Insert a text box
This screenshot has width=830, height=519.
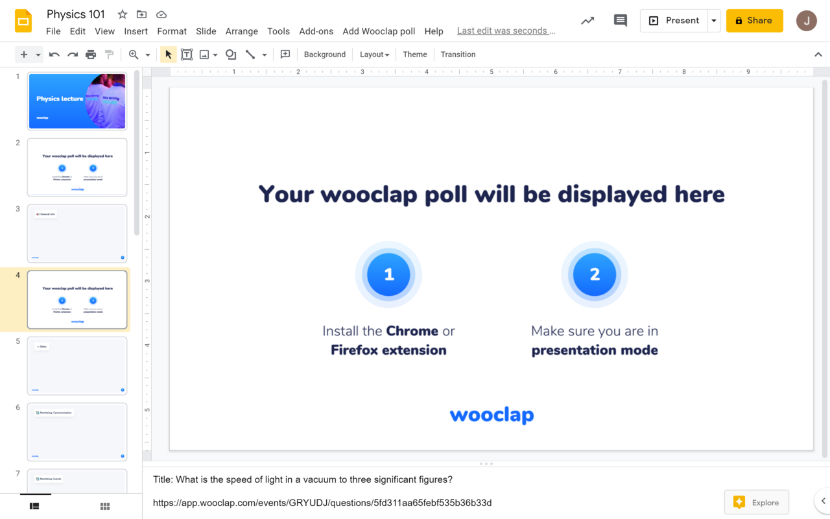pyautogui.click(x=187, y=54)
